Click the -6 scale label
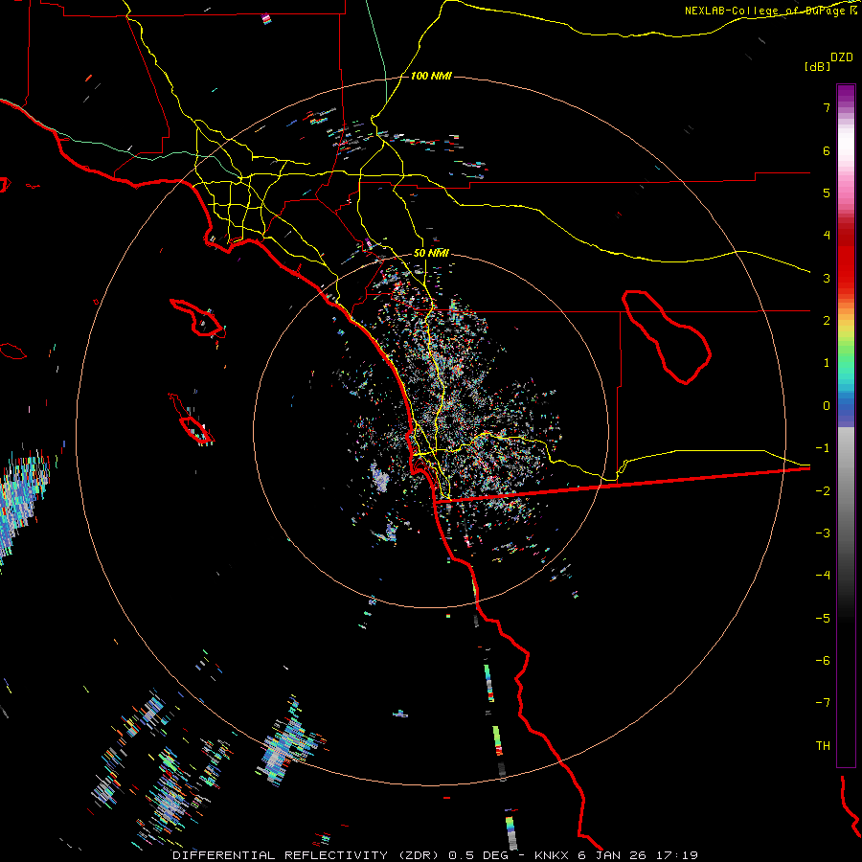 tap(823, 660)
